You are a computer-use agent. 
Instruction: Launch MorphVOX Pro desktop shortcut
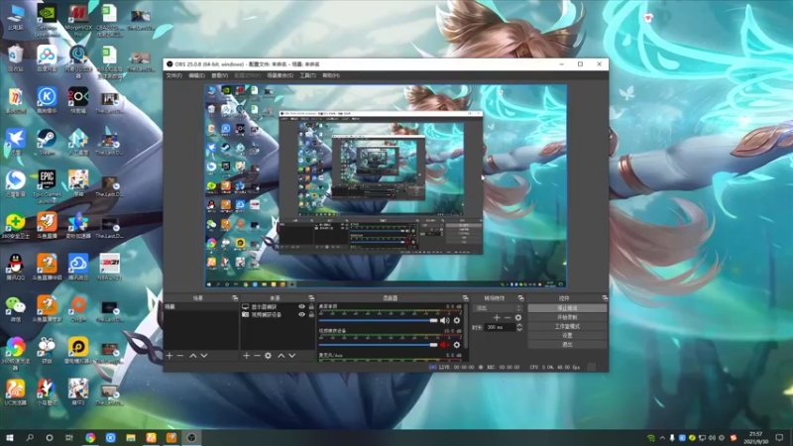(x=78, y=19)
